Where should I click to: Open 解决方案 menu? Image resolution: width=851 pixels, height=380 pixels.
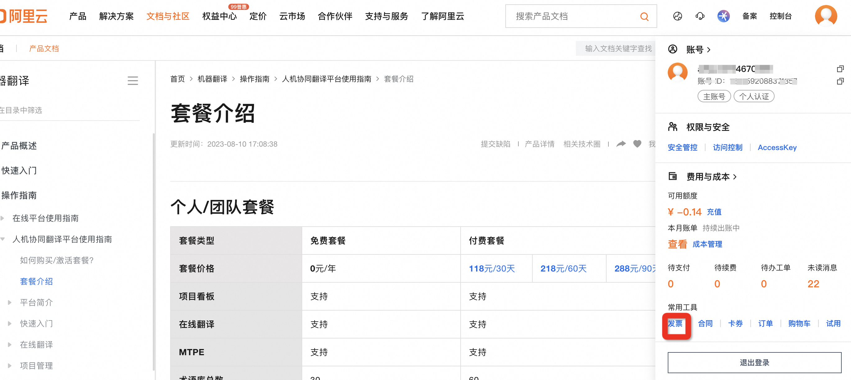click(116, 16)
